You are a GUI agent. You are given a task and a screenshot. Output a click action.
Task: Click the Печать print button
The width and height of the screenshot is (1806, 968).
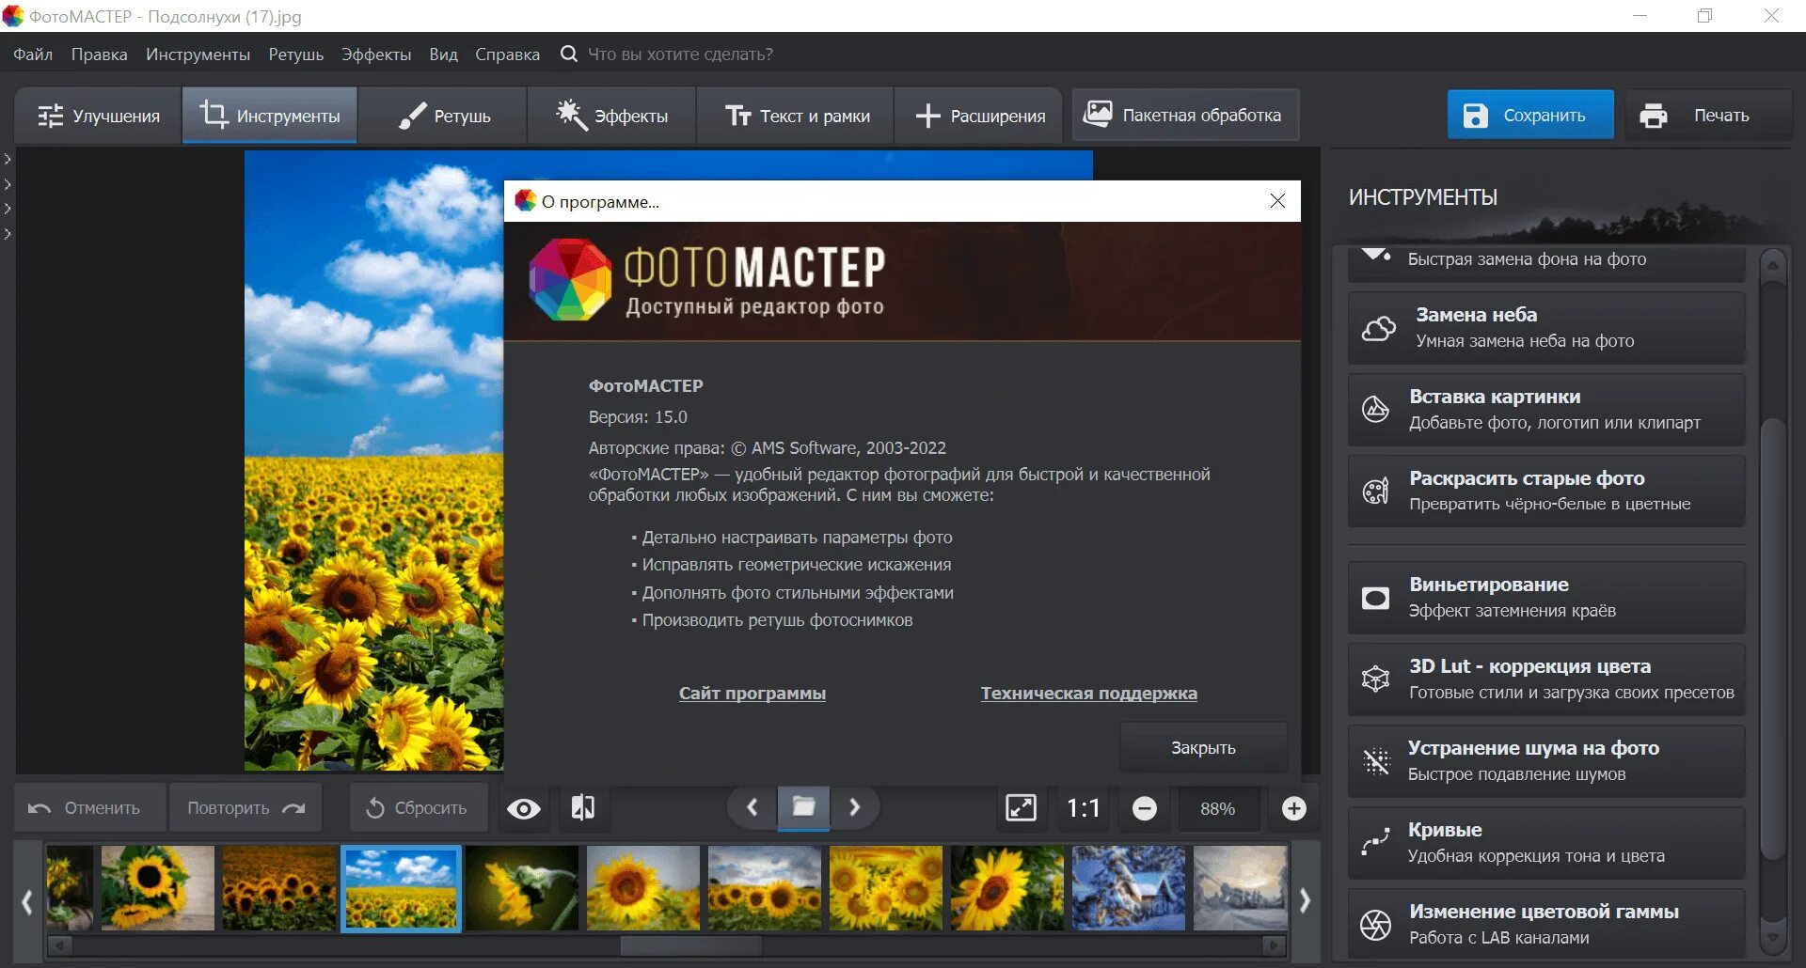click(1708, 115)
